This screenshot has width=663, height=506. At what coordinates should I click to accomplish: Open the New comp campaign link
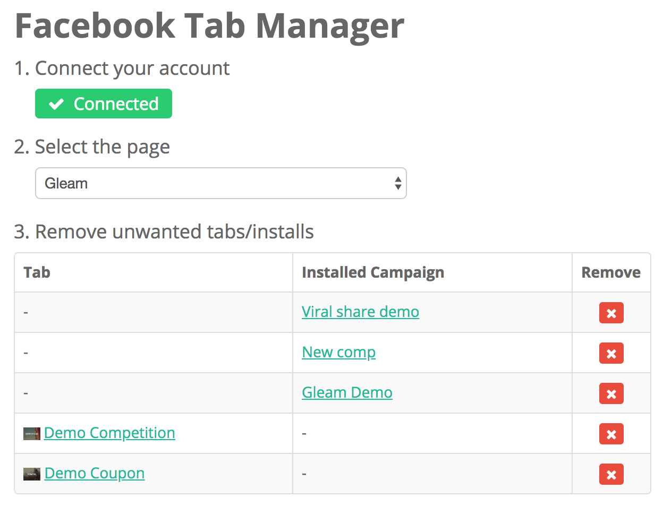338,352
